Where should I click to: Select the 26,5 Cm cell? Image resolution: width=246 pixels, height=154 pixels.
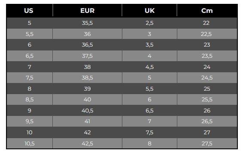pyautogui.click(x=207, y=121)
